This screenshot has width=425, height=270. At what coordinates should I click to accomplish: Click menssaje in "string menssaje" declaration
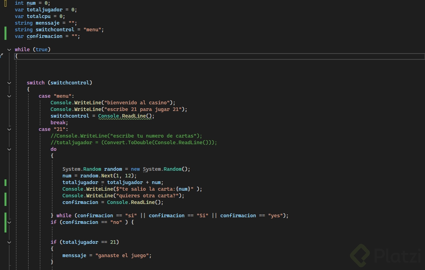point(47,23)
